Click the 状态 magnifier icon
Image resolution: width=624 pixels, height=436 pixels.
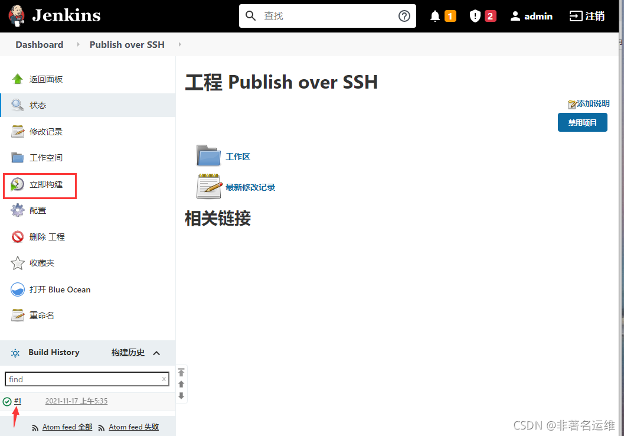point(18,105)
